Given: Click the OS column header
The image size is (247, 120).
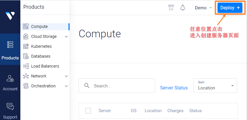Looking at the screenshot, I should click(x=134, y=111).
